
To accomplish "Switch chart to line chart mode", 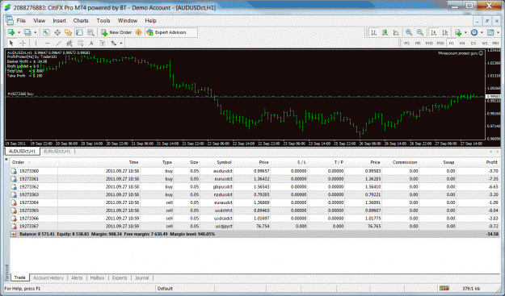I will [x=396, y=32].
